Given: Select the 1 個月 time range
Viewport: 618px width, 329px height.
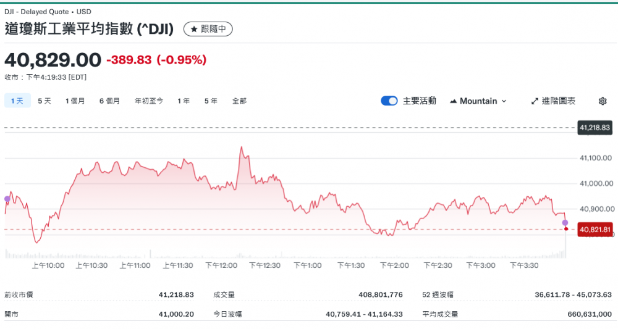Looking at the screenshot, I should pos(75,101).
